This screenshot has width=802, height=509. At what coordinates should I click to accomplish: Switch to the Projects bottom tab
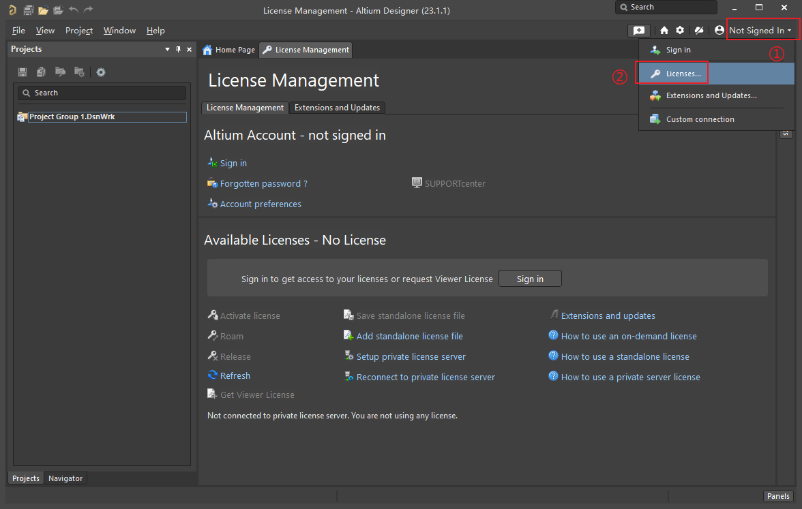coord(26,478)
